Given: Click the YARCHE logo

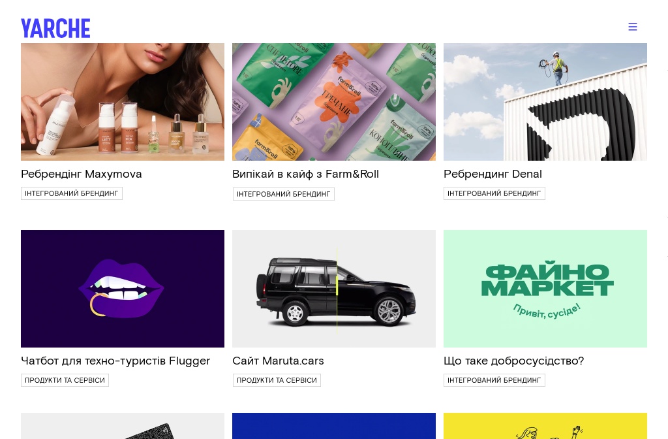Looking at the screenshot, I should pos(55,28).
